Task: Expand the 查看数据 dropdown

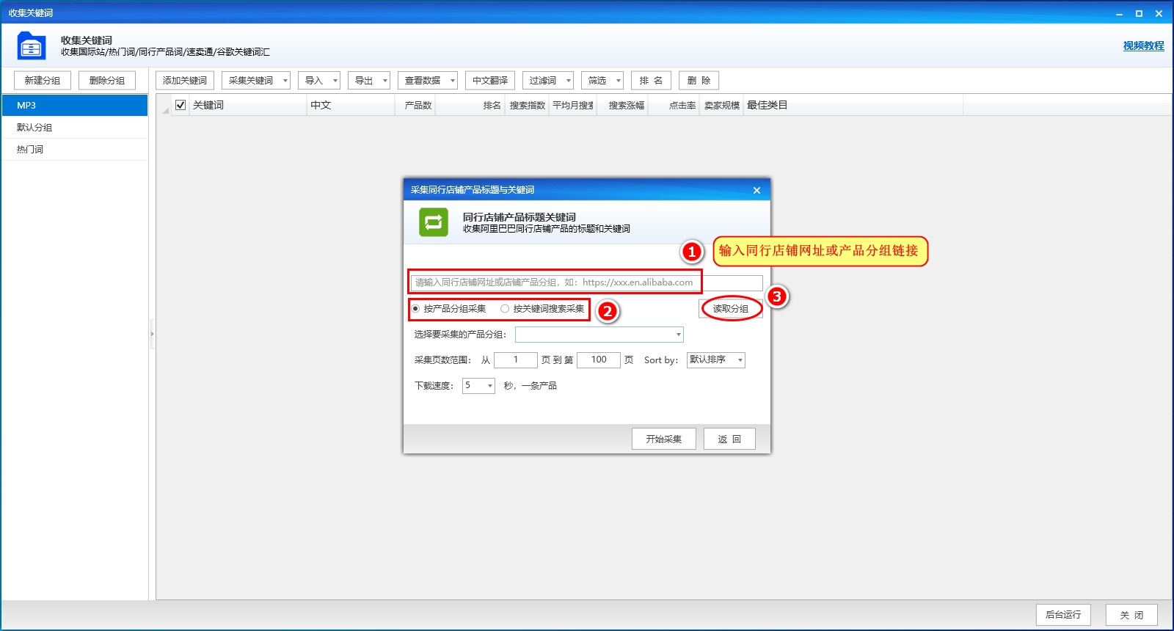Action: tap(428, 81)
